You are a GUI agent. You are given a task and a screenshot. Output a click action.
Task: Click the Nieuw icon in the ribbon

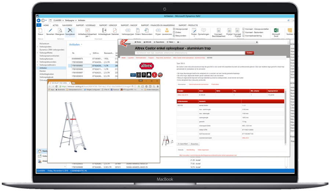click(x=40, y=31)
